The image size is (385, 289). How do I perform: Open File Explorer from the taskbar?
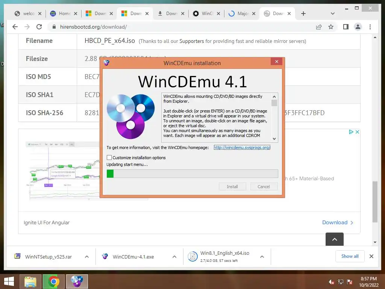(x=30, y=281)
